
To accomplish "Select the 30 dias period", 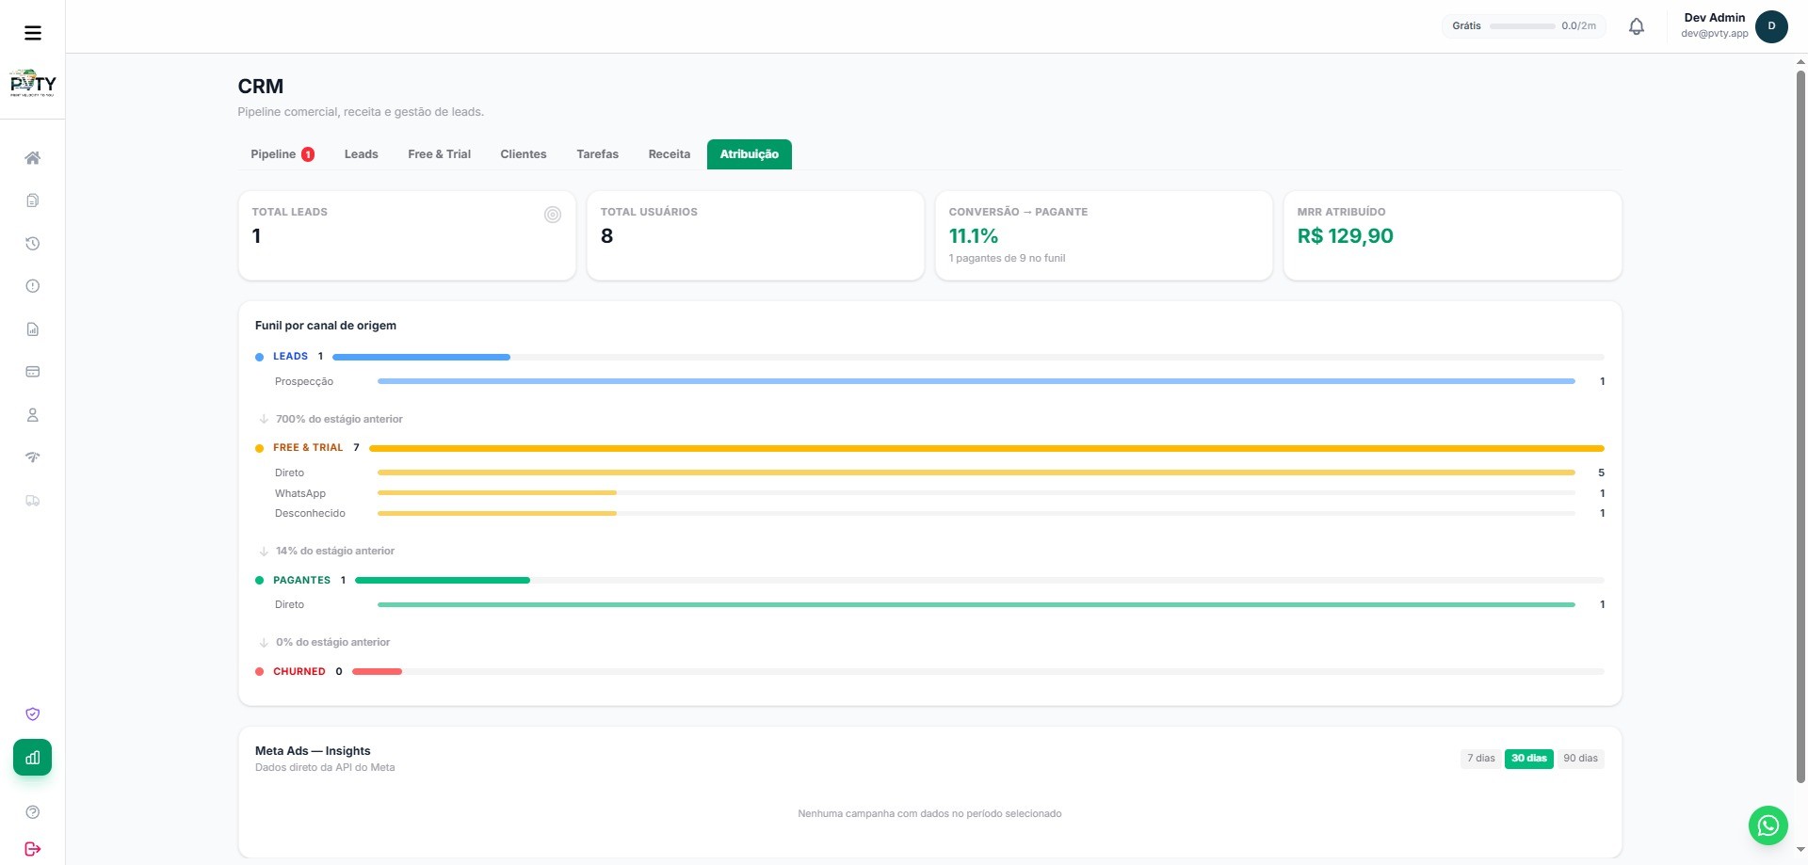I will point(1528,759).
